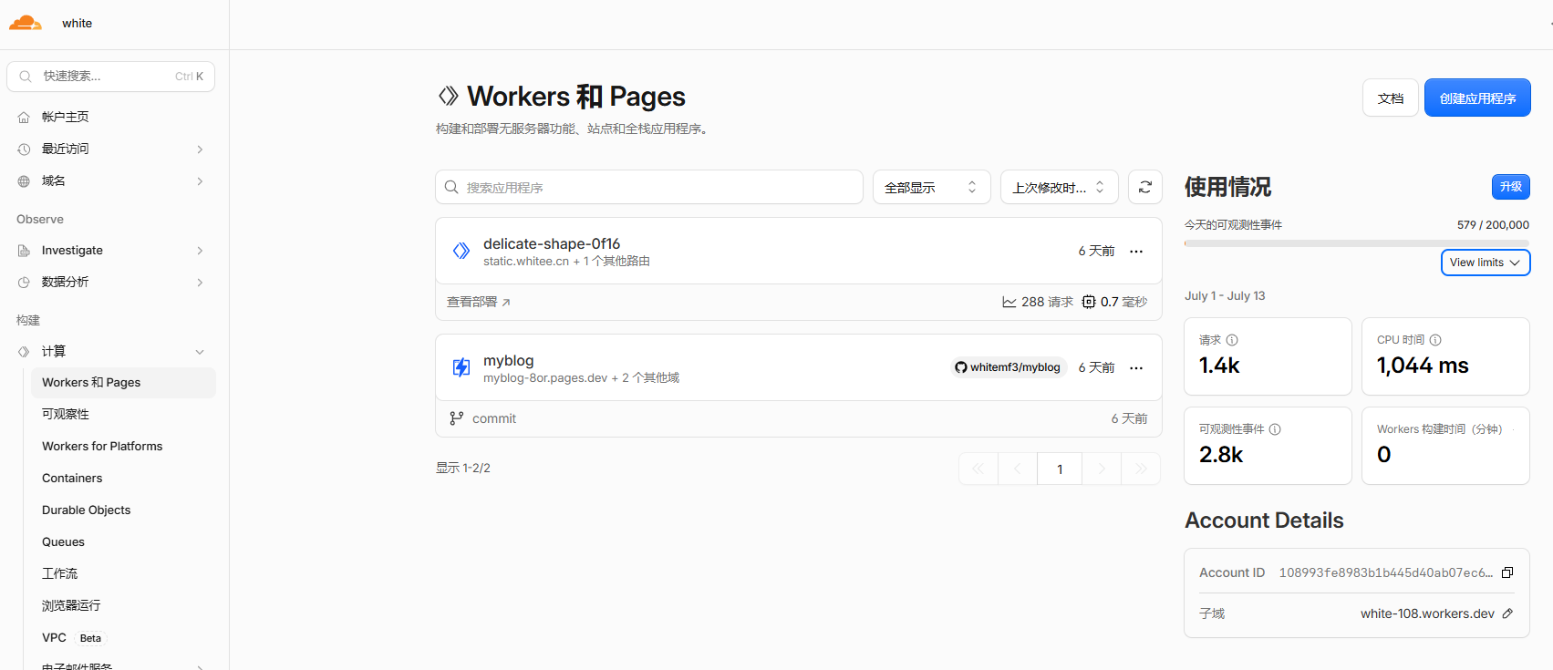
Task: Click the 数据分析 chart icon
Action: tap(24, 283)
